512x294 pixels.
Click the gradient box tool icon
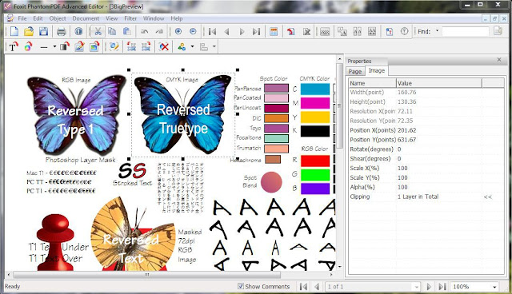(65, 47)
